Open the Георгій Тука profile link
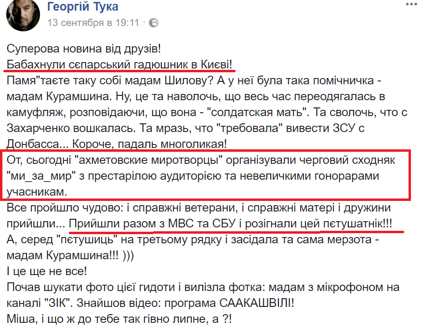The image size is (423, 331). (82, 6)
